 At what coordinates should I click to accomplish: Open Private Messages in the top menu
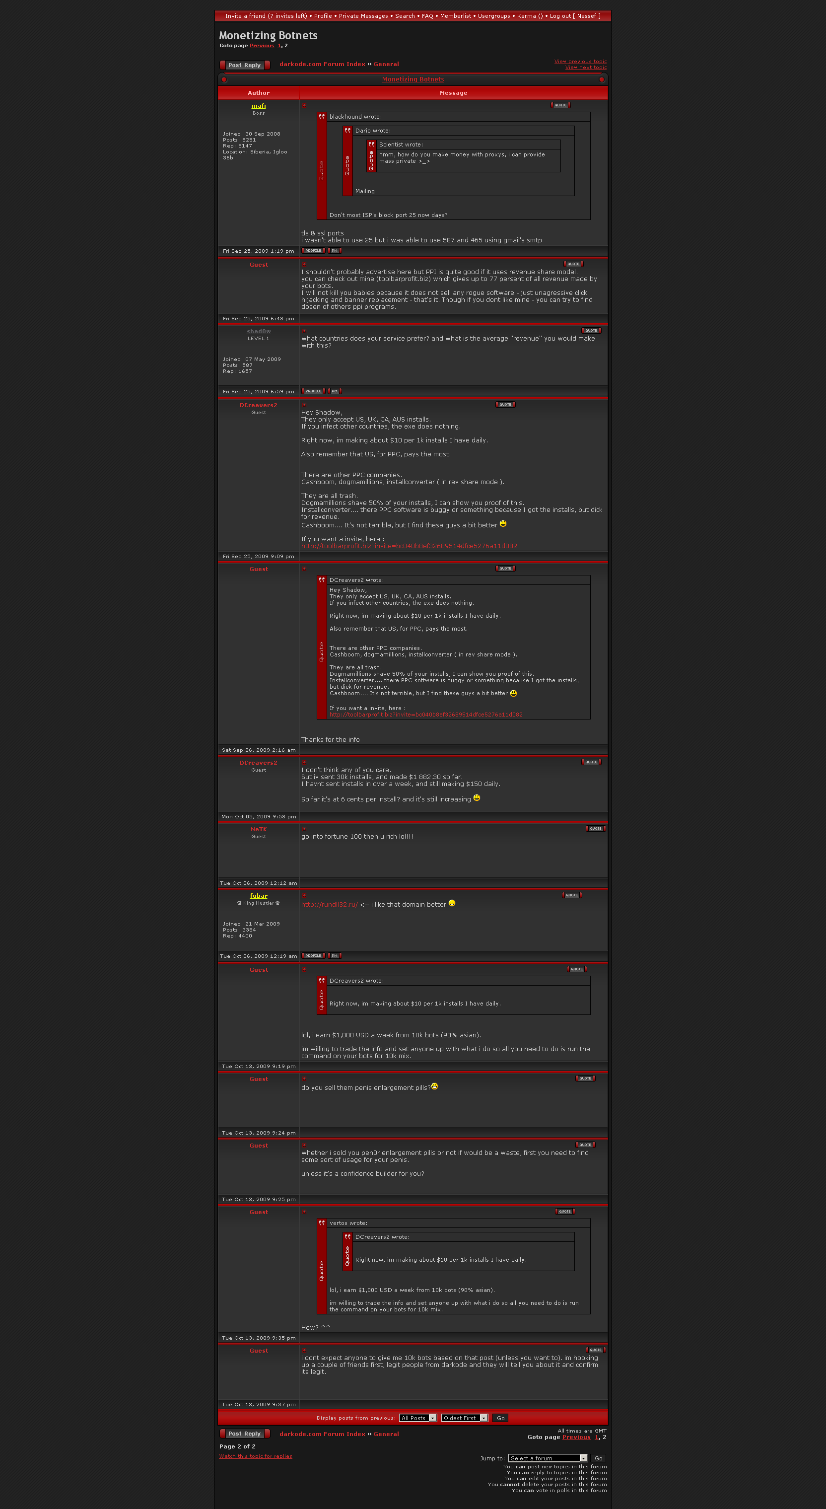(363, 16)
